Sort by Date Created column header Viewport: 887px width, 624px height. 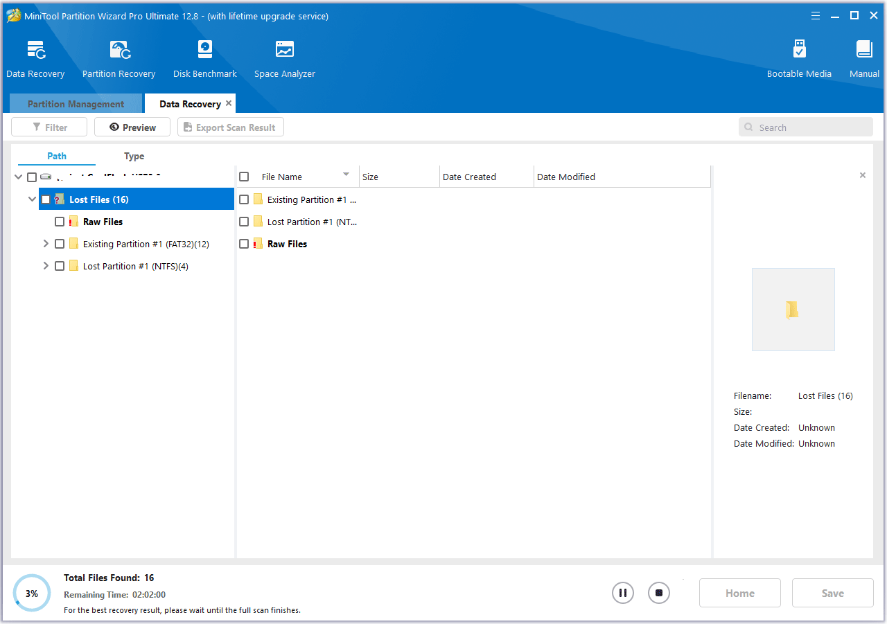486,177
